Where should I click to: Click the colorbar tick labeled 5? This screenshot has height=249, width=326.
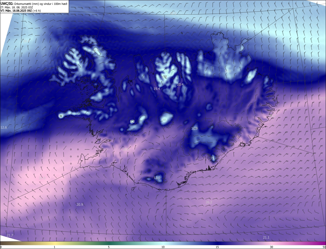click(x=109, y=247)
